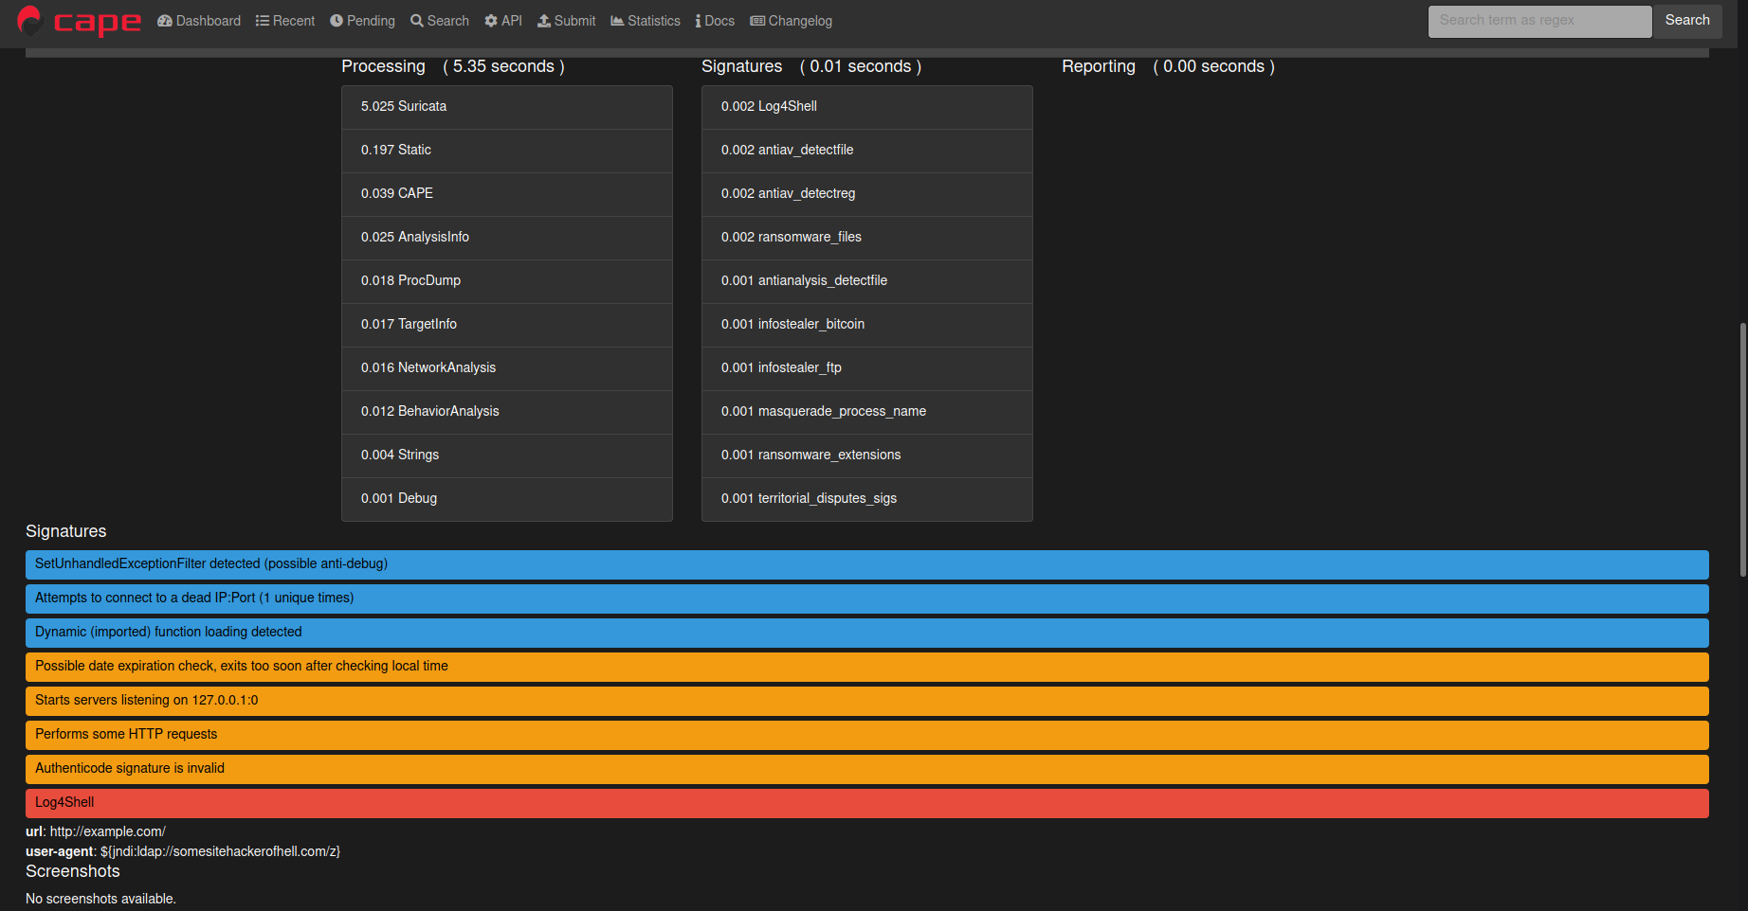Click the Submit upload icon
The height and width of the screenshot is (911, 1748).
(x=544, y=21)
